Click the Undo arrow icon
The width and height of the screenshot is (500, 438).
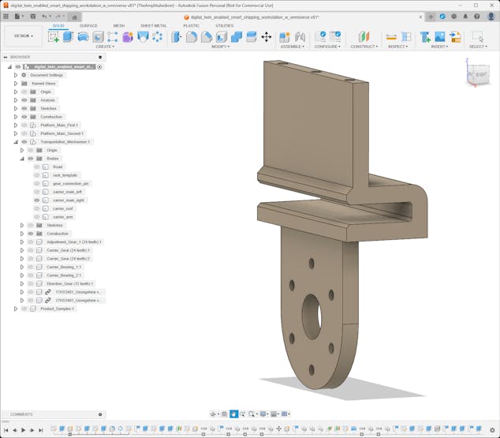coord(44,16)
